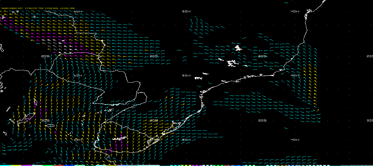Click the 30S latitude label west of 60W
The width and height of the screenshot is (373, 166).
(45, 120)
